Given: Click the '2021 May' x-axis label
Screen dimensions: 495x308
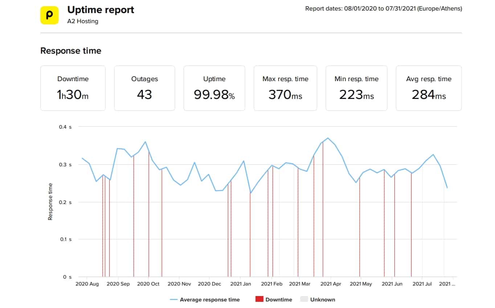Looking at the screenshot, I should coord(361,284).
